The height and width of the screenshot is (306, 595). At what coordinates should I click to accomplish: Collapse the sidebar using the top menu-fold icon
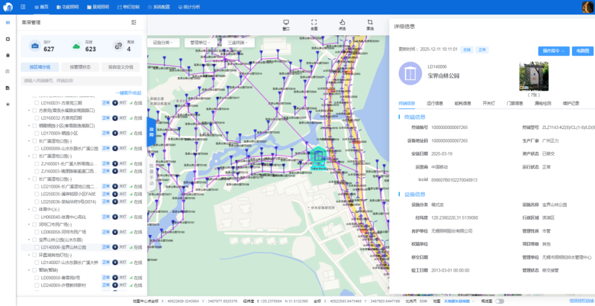pos(23,7)
